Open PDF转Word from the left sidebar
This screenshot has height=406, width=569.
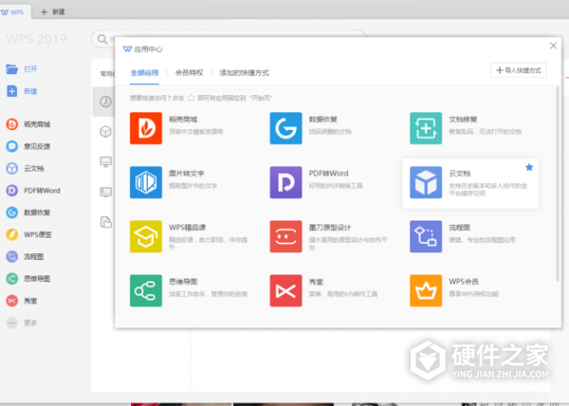[x=33, y=191]
